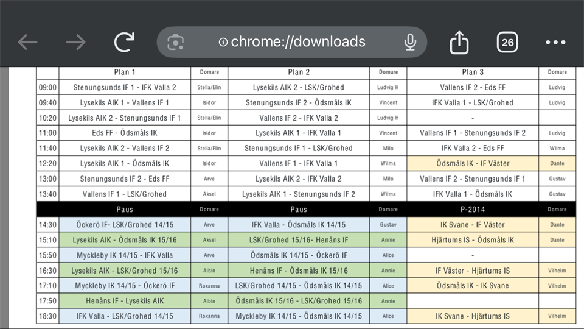The width and height of the screenshot is (584, 329).
Task: Open Google Lens camera search icon
Action: (176, 42)
